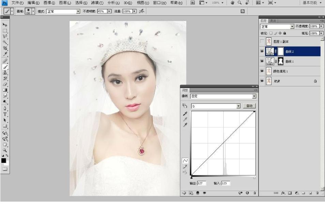The image size is (325, 205).
Task: Click the foreground black color swatch
Action: point(3,160)
